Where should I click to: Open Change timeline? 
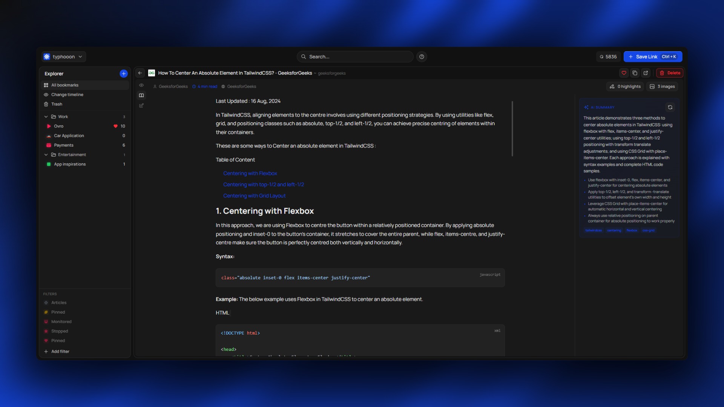pos(85,95)
